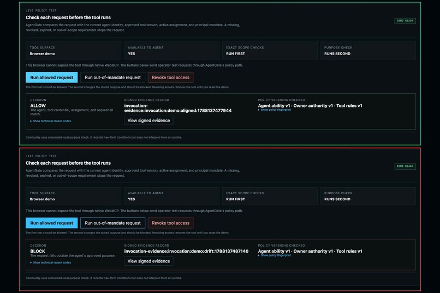440x293 pixels.
Task: Click the RUNS SECOND value in the BLOCK panel
Action: 337,199
